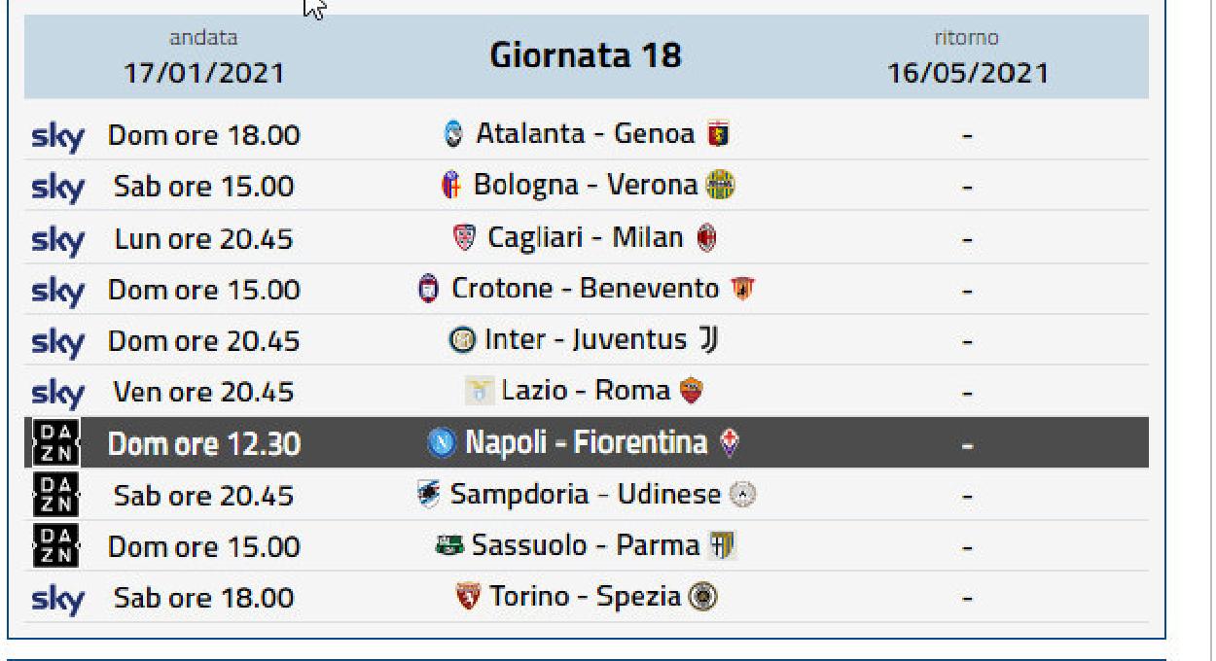This screenshot has height=661, width=1216.
Task: Select the Cagliari - Milan fixture
Action: point(586,237)
